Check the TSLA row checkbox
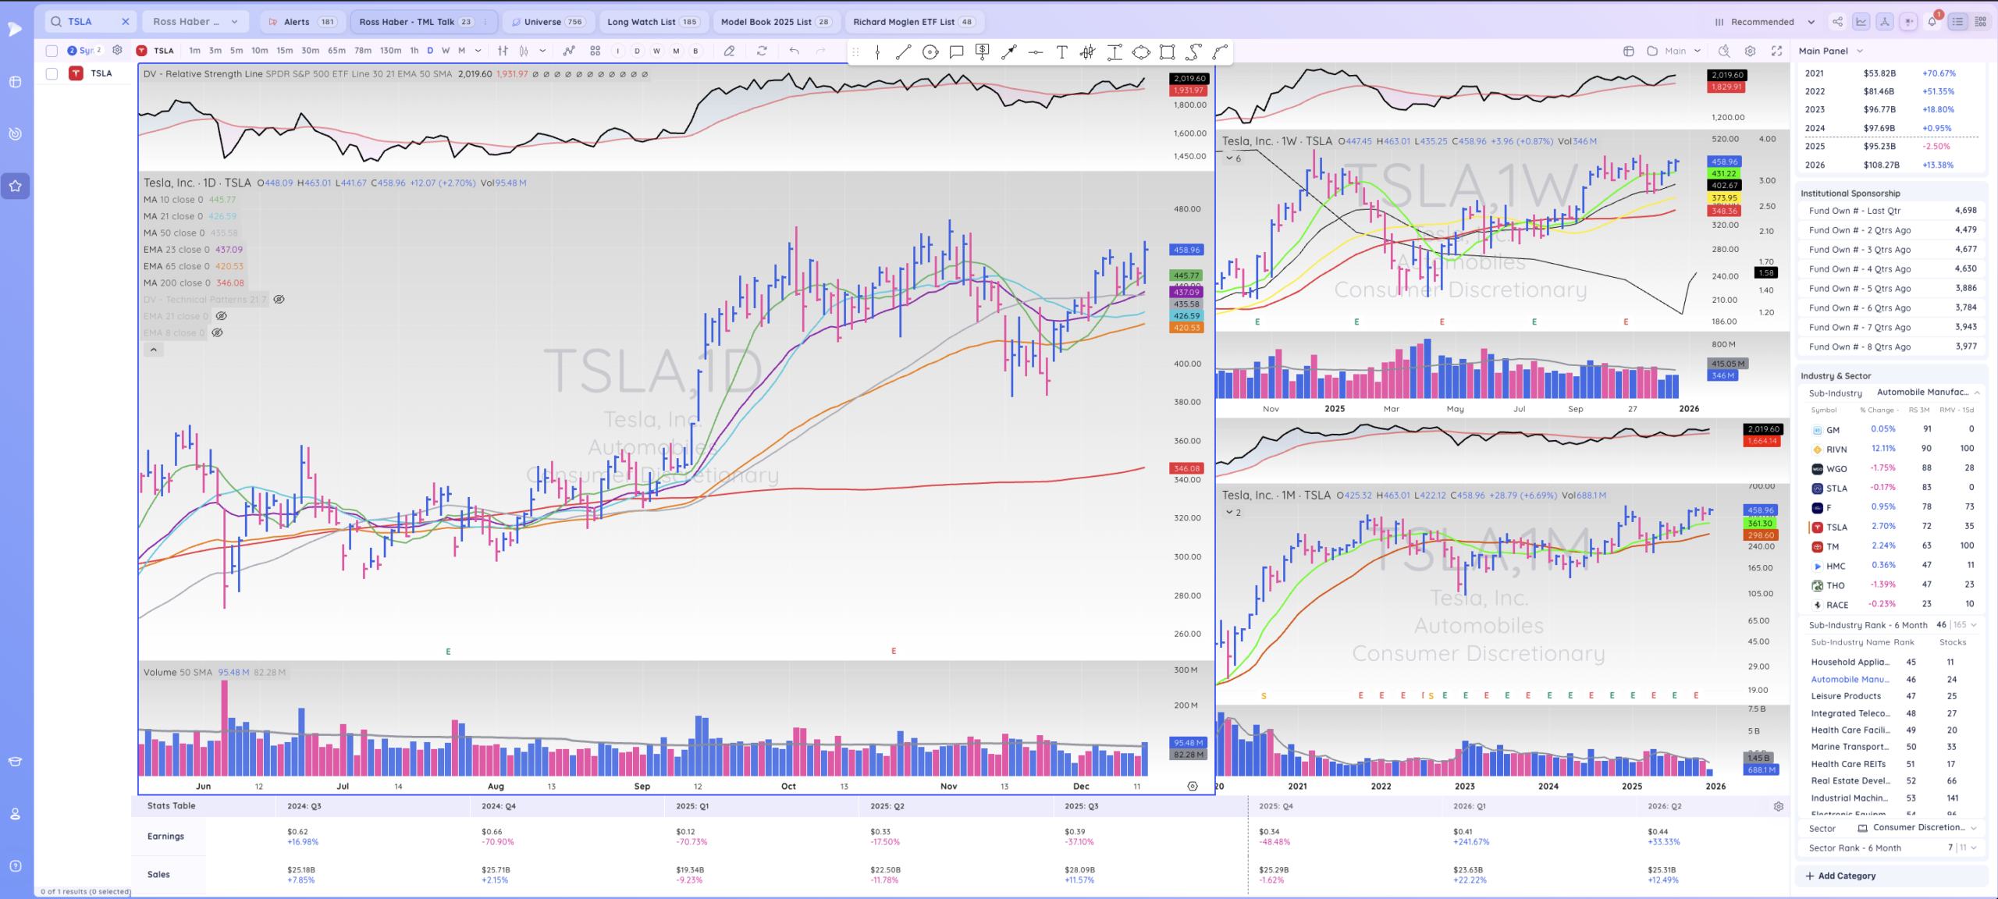Image resolution: width=1998 pixels, height=899 pixels. coord(52,73)
